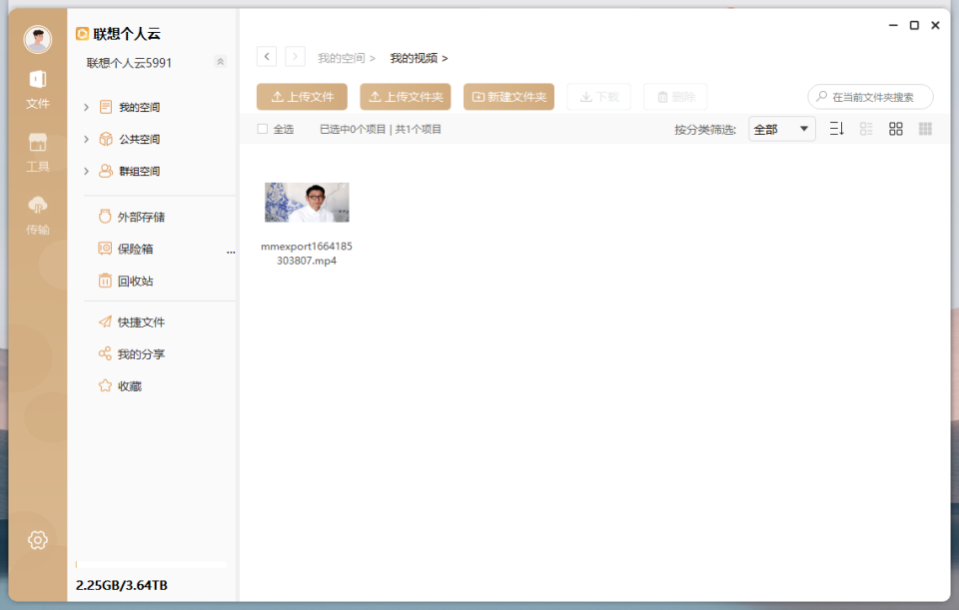Viewport: 959px width, 610px height.
Task: Open the 按分类筛选 全部 dropdown
Action: 782,129
